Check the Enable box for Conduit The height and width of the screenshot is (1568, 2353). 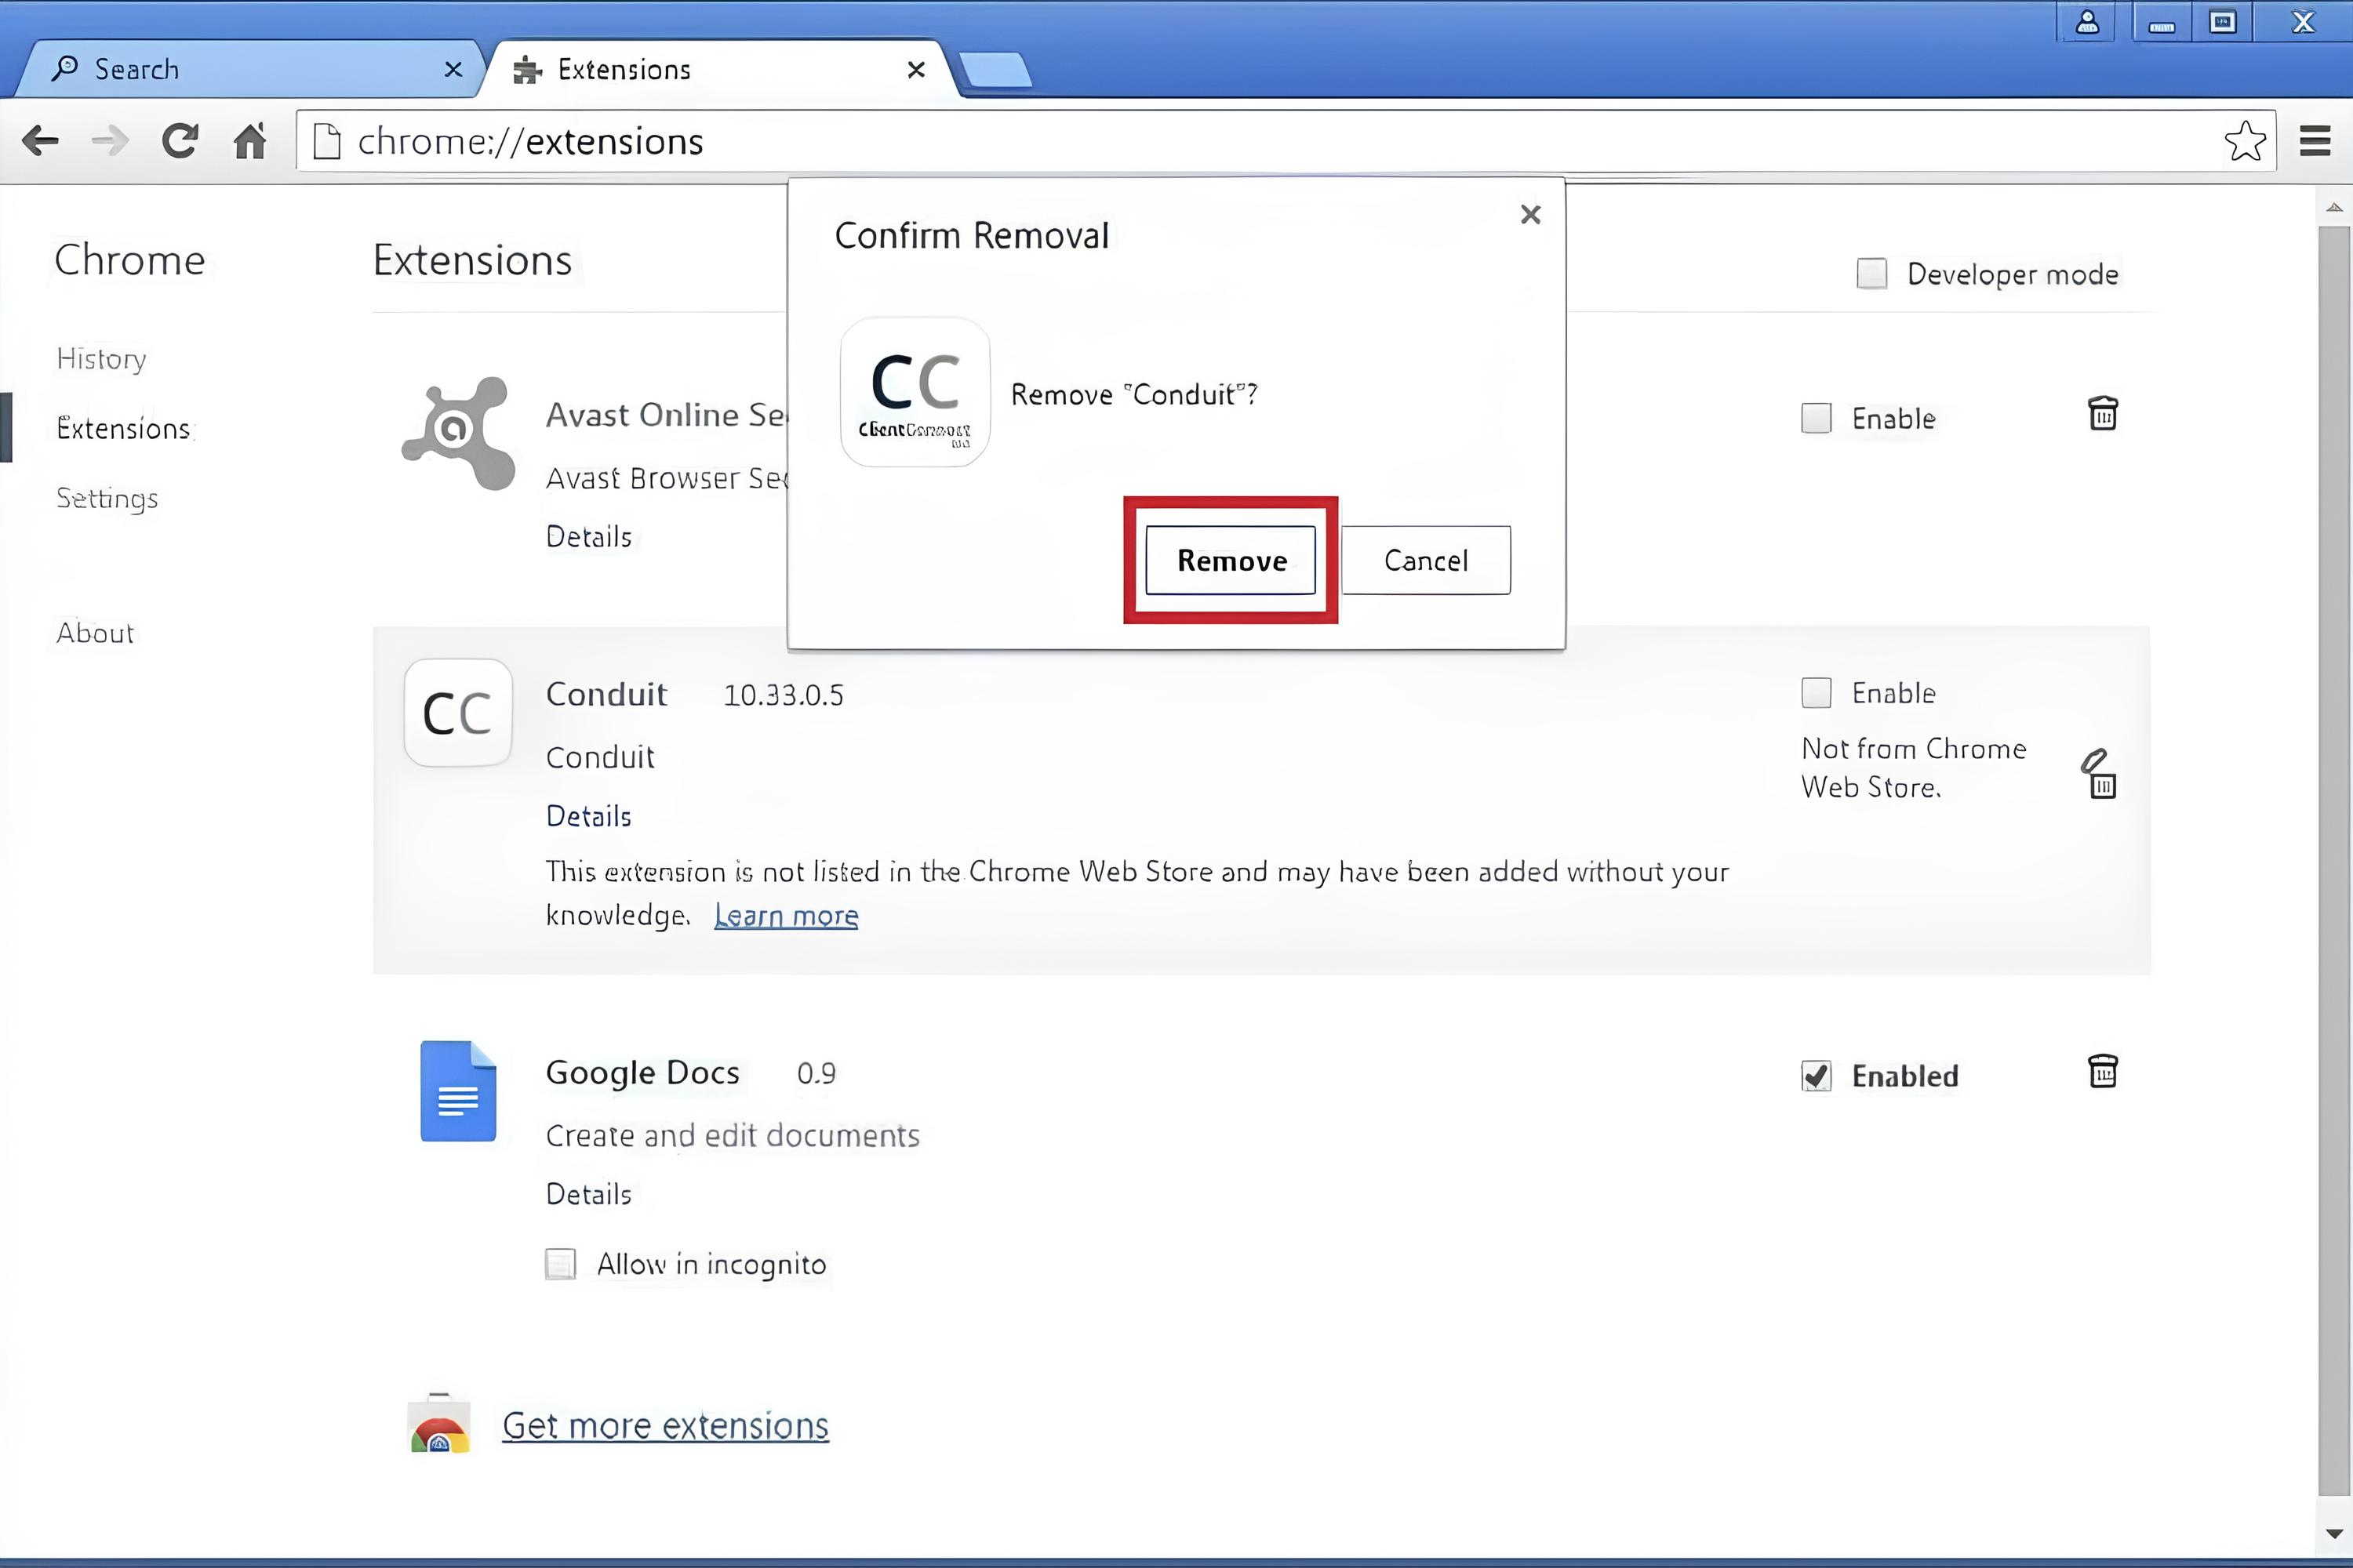pos(1816,692)
